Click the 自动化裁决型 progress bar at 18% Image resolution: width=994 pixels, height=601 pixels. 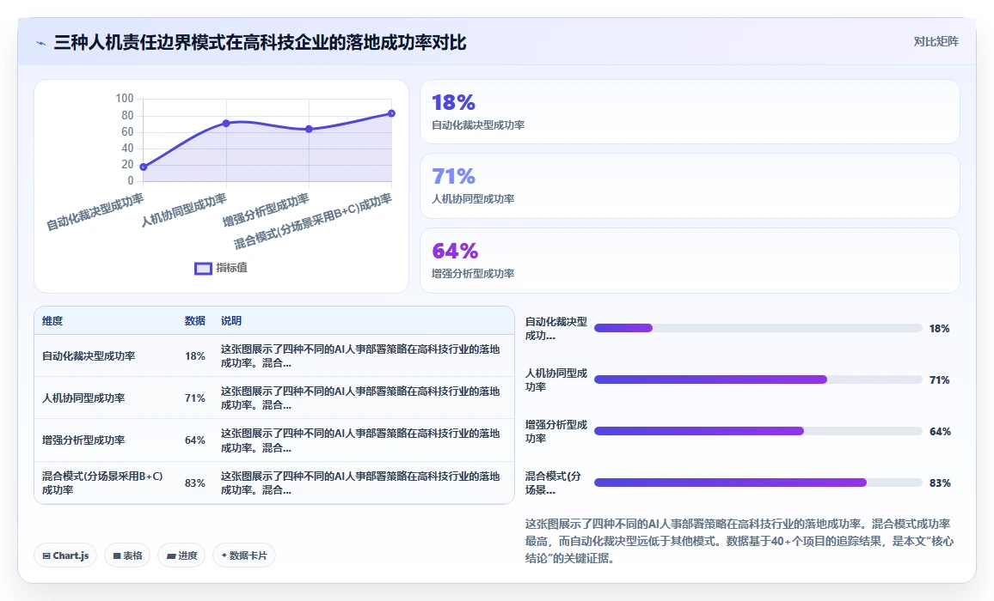click(758, 328)
